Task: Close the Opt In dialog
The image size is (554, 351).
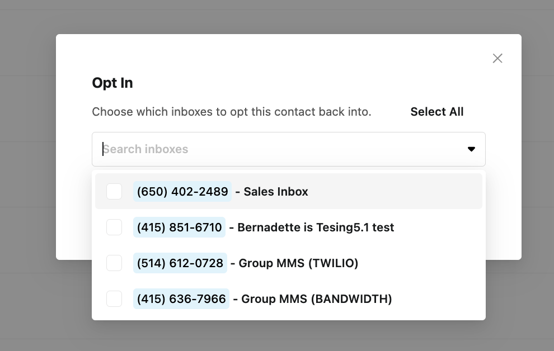Action: click(x=497, y=58)
